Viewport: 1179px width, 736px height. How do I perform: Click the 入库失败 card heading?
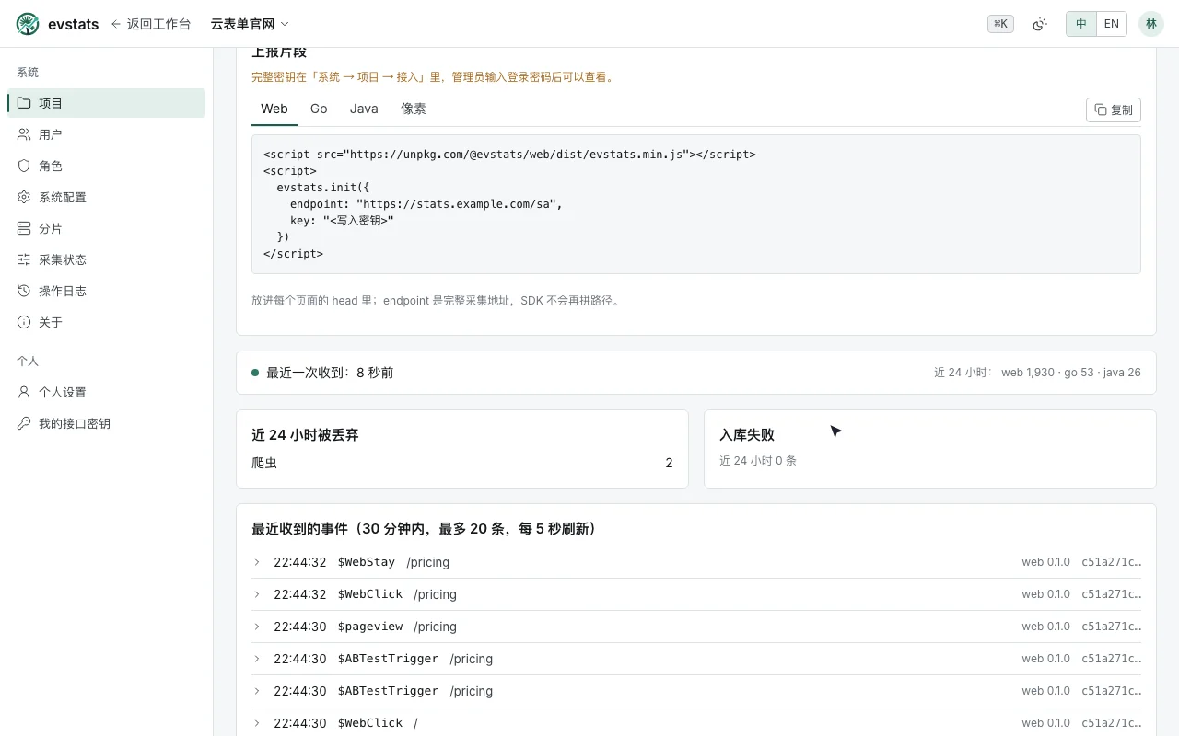[x=747, y=434]
